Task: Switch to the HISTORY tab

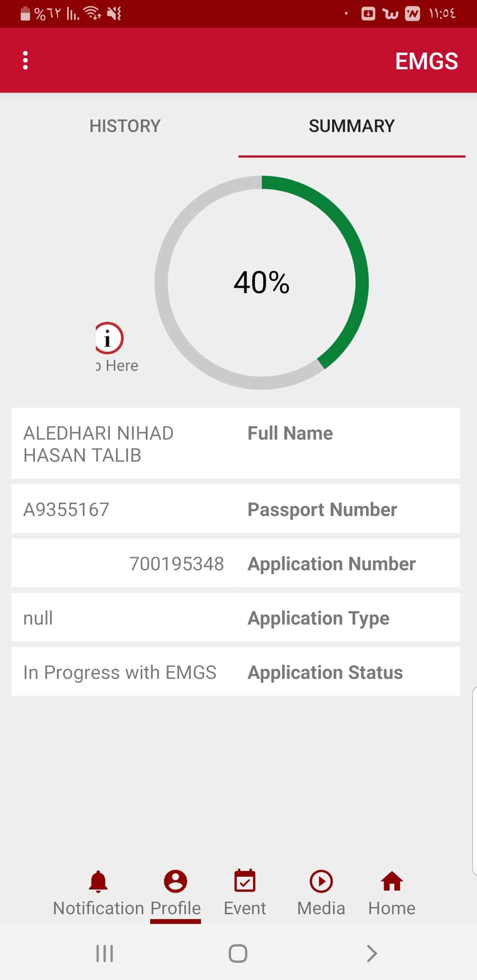Action: pyautogui.click(x=125, y=126)
